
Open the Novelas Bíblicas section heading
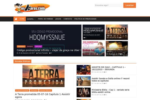[x=22, y=61]
